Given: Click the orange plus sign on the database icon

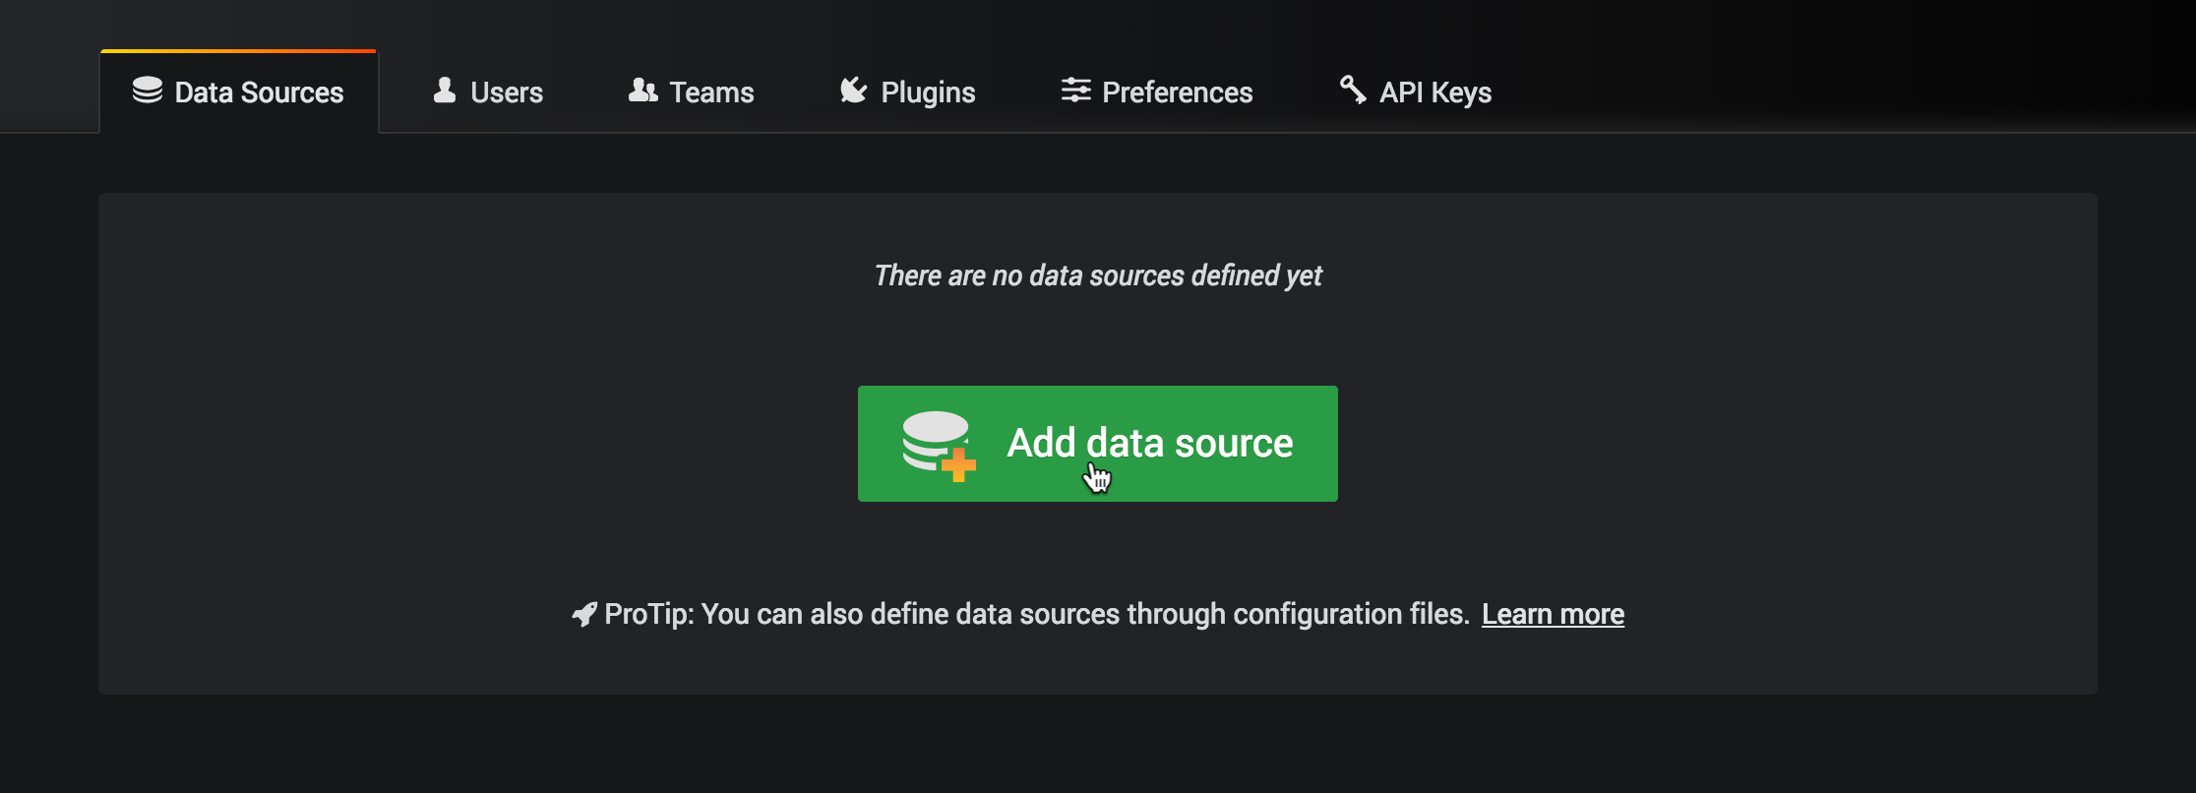Looking at the screenshot, I should click(958, 464).
